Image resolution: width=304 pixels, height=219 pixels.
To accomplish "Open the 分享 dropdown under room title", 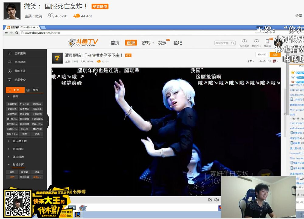I will (250, 61).
